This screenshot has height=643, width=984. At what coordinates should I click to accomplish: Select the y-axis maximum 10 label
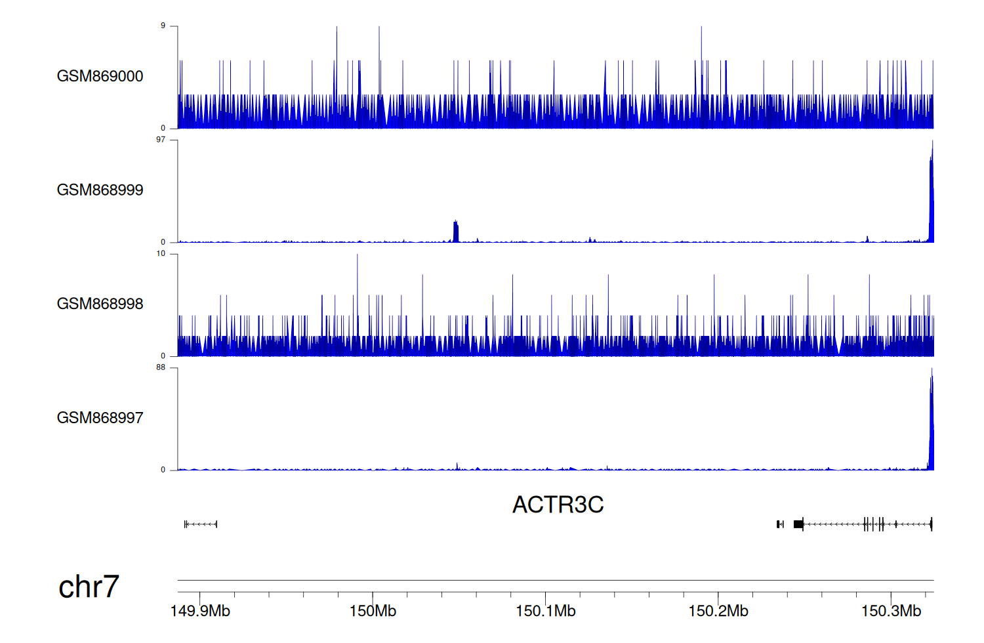[161, 254]
